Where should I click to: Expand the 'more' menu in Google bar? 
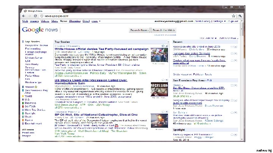96,21
